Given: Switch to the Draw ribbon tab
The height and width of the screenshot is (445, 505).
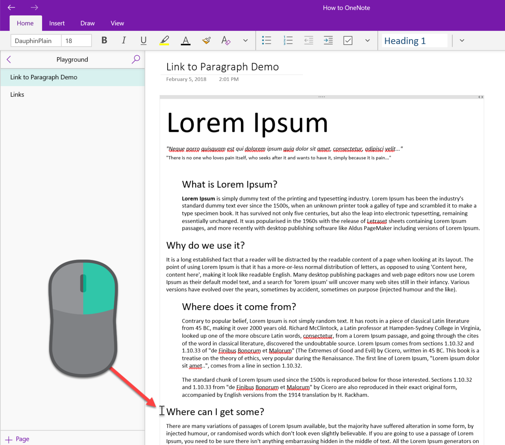Looking at the screenshot, I should tap(87, 23).
